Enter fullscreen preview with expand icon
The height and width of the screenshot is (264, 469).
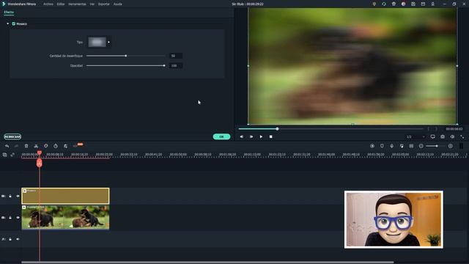pos(462,137)
